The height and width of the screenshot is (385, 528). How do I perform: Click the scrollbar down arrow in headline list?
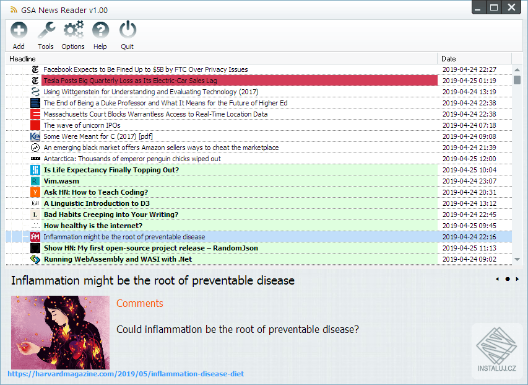coord(517,259)
